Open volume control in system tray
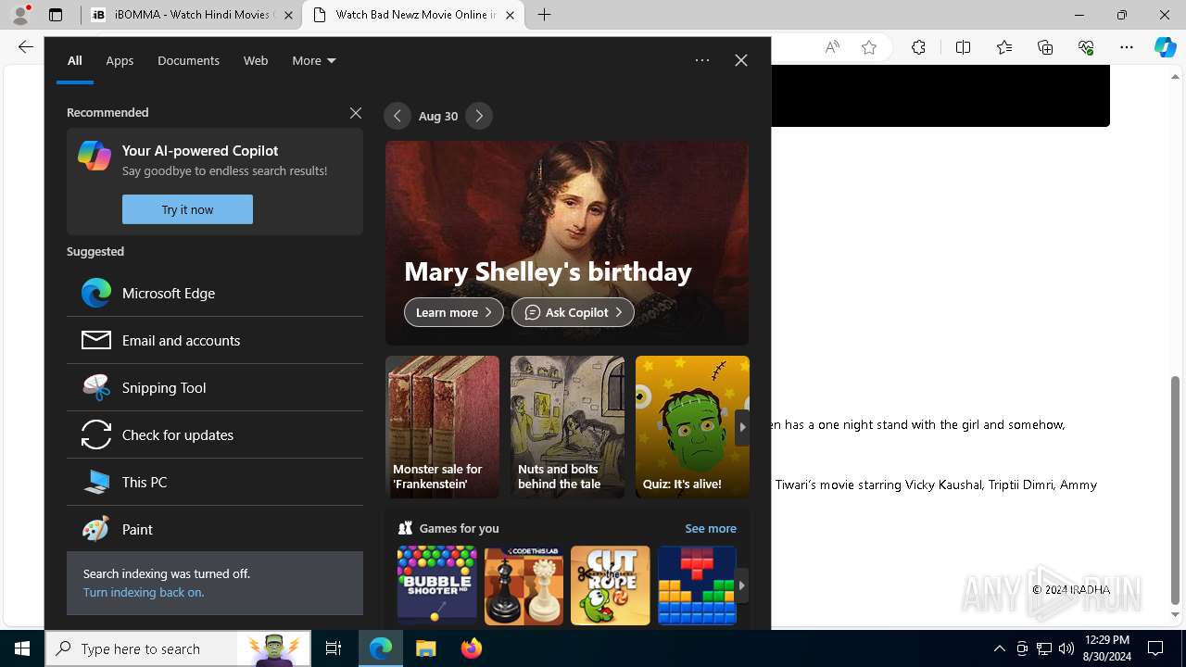The width and height of the screenshot is (1186, 667). coord(1066,648)
